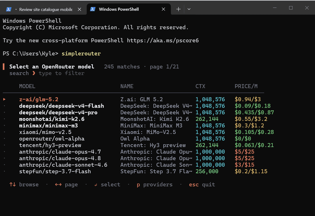
Task: Click the price $0.3/$1.2
Action: tap(249, 126)
